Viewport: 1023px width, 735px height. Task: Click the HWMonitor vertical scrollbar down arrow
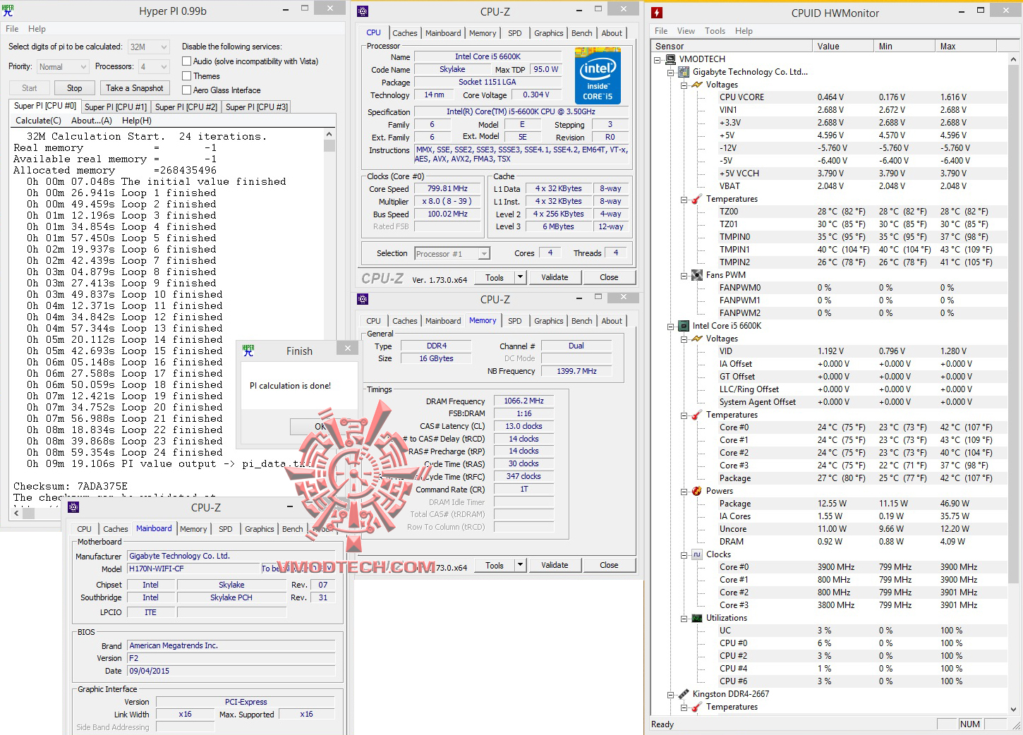[x=1015, y=710]
